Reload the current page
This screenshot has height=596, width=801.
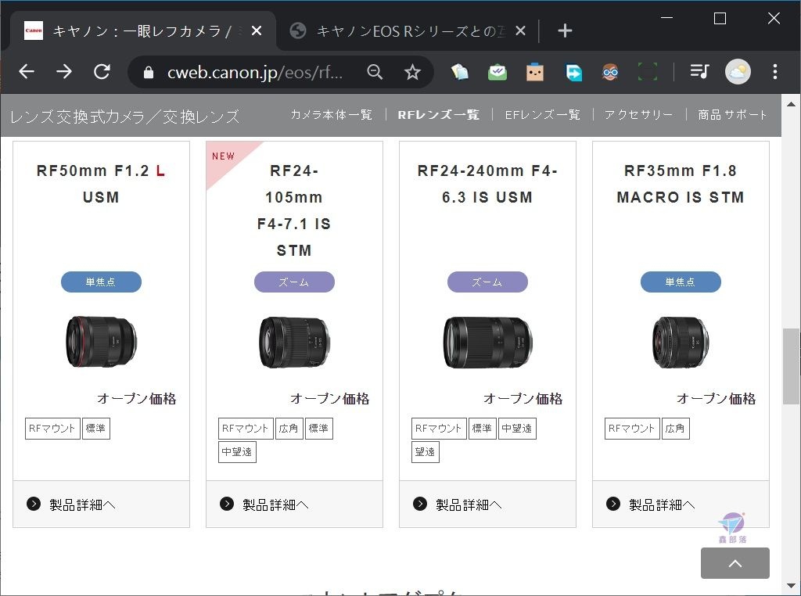[102, 71]
